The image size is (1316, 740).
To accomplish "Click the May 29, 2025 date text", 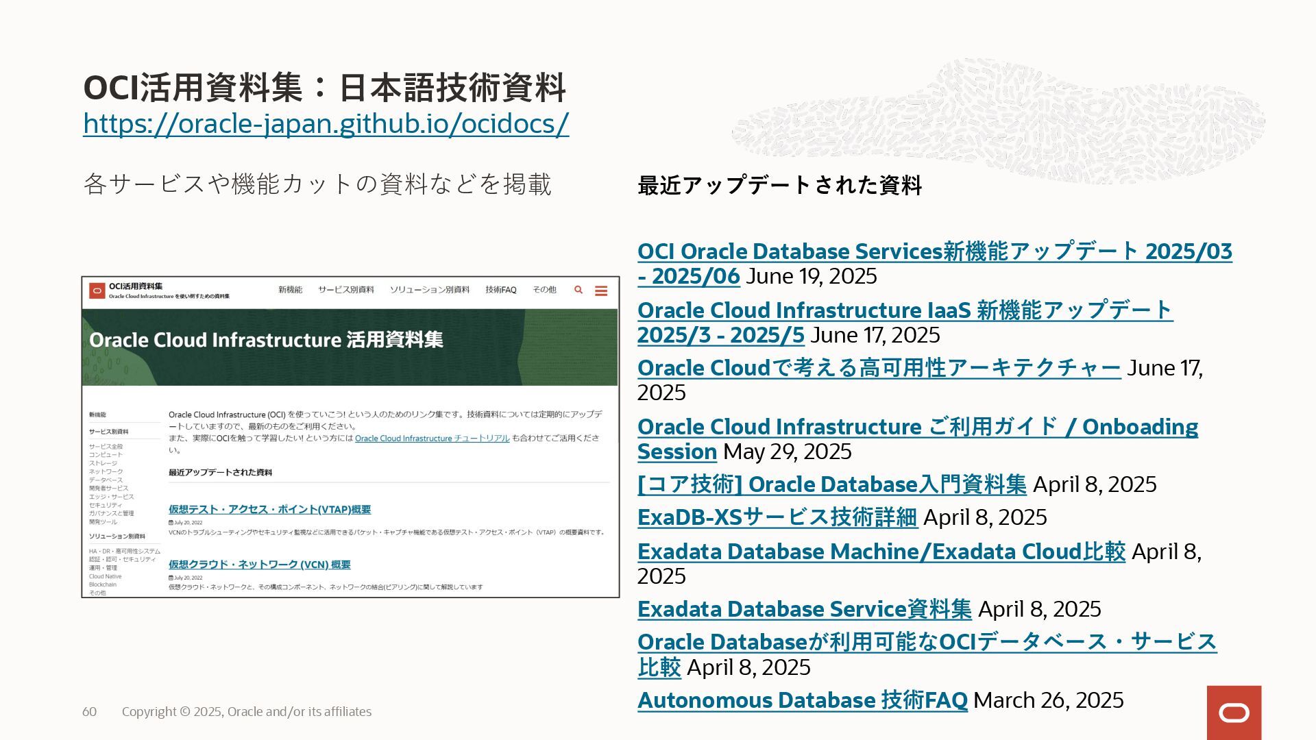I will (788, 452).
